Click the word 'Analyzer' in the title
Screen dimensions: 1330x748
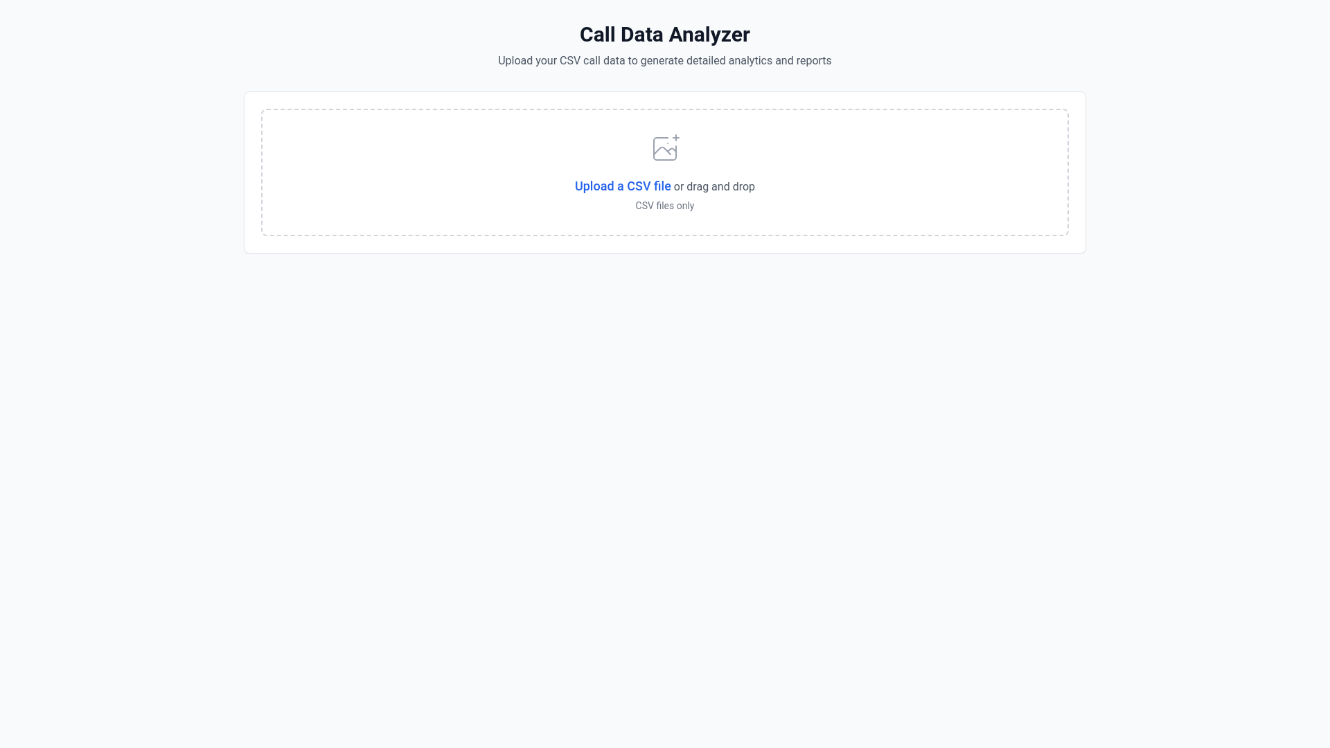pyautogui.click(x=709, y=35)
